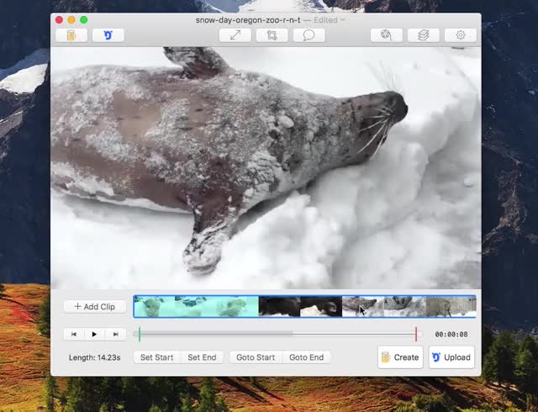Image resolution: width=538 pixels, height=412 pixels.
Task: Select the underwater turquoise clip thumbnail
Action: 196,307
